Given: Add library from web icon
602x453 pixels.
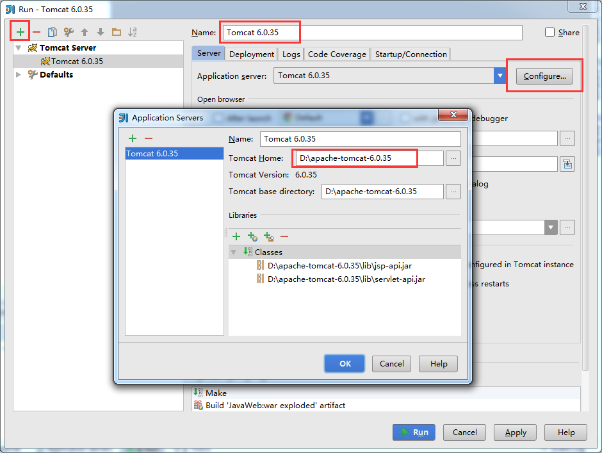Looking at the screenshot, I should coord(252,236).
